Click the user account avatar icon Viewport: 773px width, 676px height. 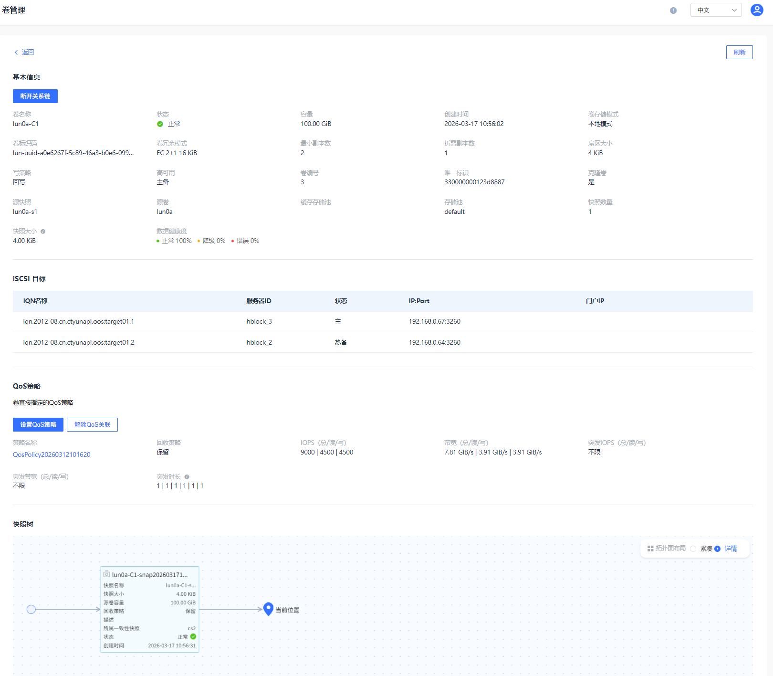(757, 10)
